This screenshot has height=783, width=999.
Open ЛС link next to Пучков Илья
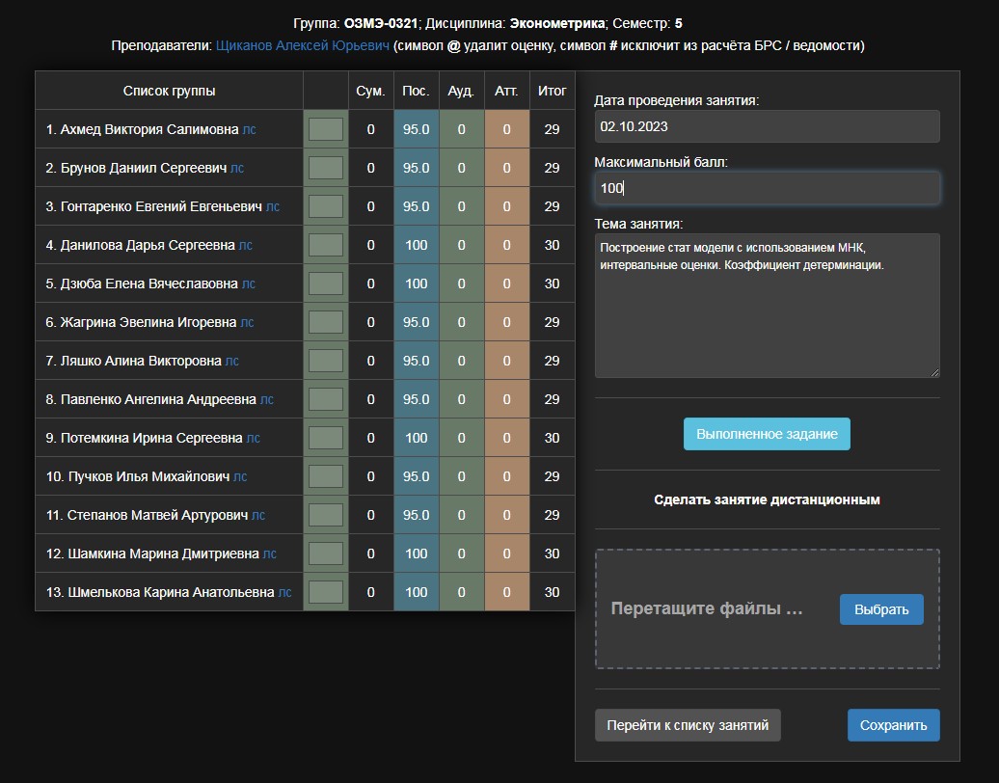[x=240, y=476]
